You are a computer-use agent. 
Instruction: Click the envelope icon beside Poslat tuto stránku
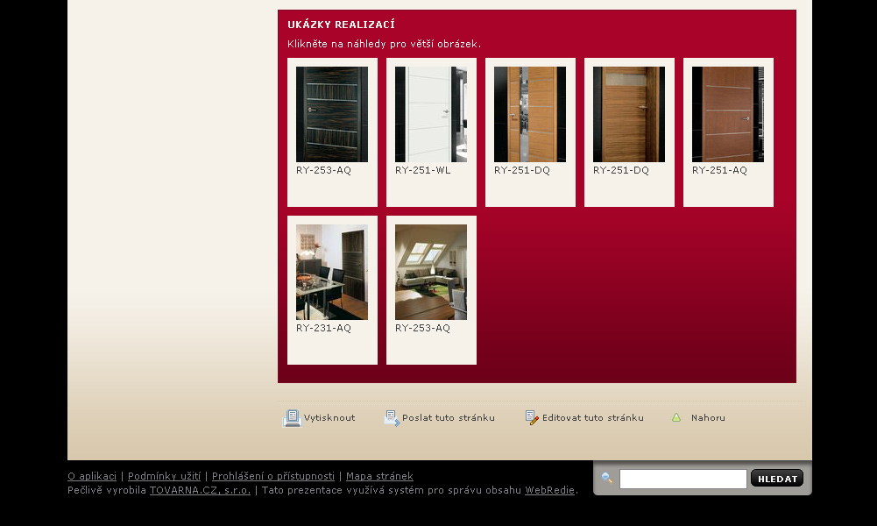392,418
